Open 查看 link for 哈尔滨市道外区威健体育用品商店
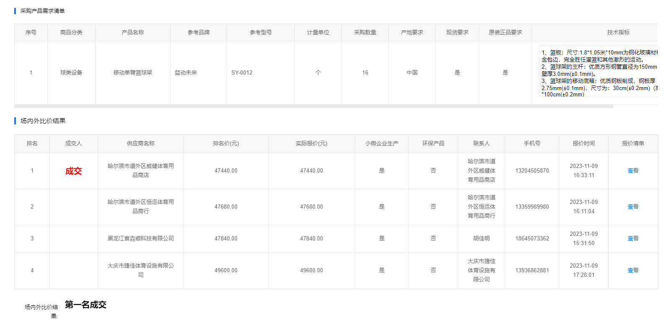The width and height of the screenshot is (669, 320). pos(633,170)
